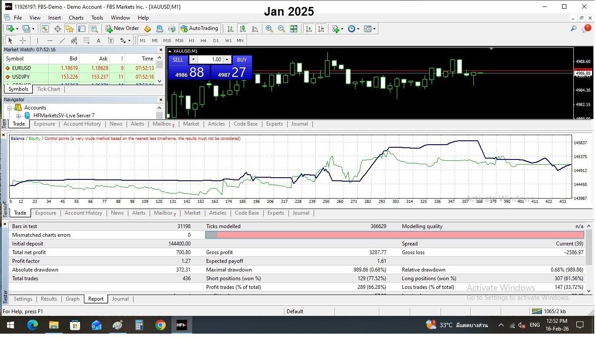
Task: Click the BUY button on chart
Action: pyautogui.click(x=242, y=60)
